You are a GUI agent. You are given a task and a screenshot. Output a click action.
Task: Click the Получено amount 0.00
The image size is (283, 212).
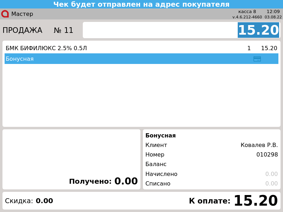point(126,182)
